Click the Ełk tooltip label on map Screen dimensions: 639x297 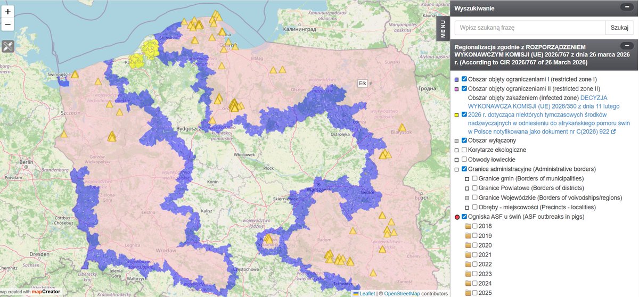(363, 84)
